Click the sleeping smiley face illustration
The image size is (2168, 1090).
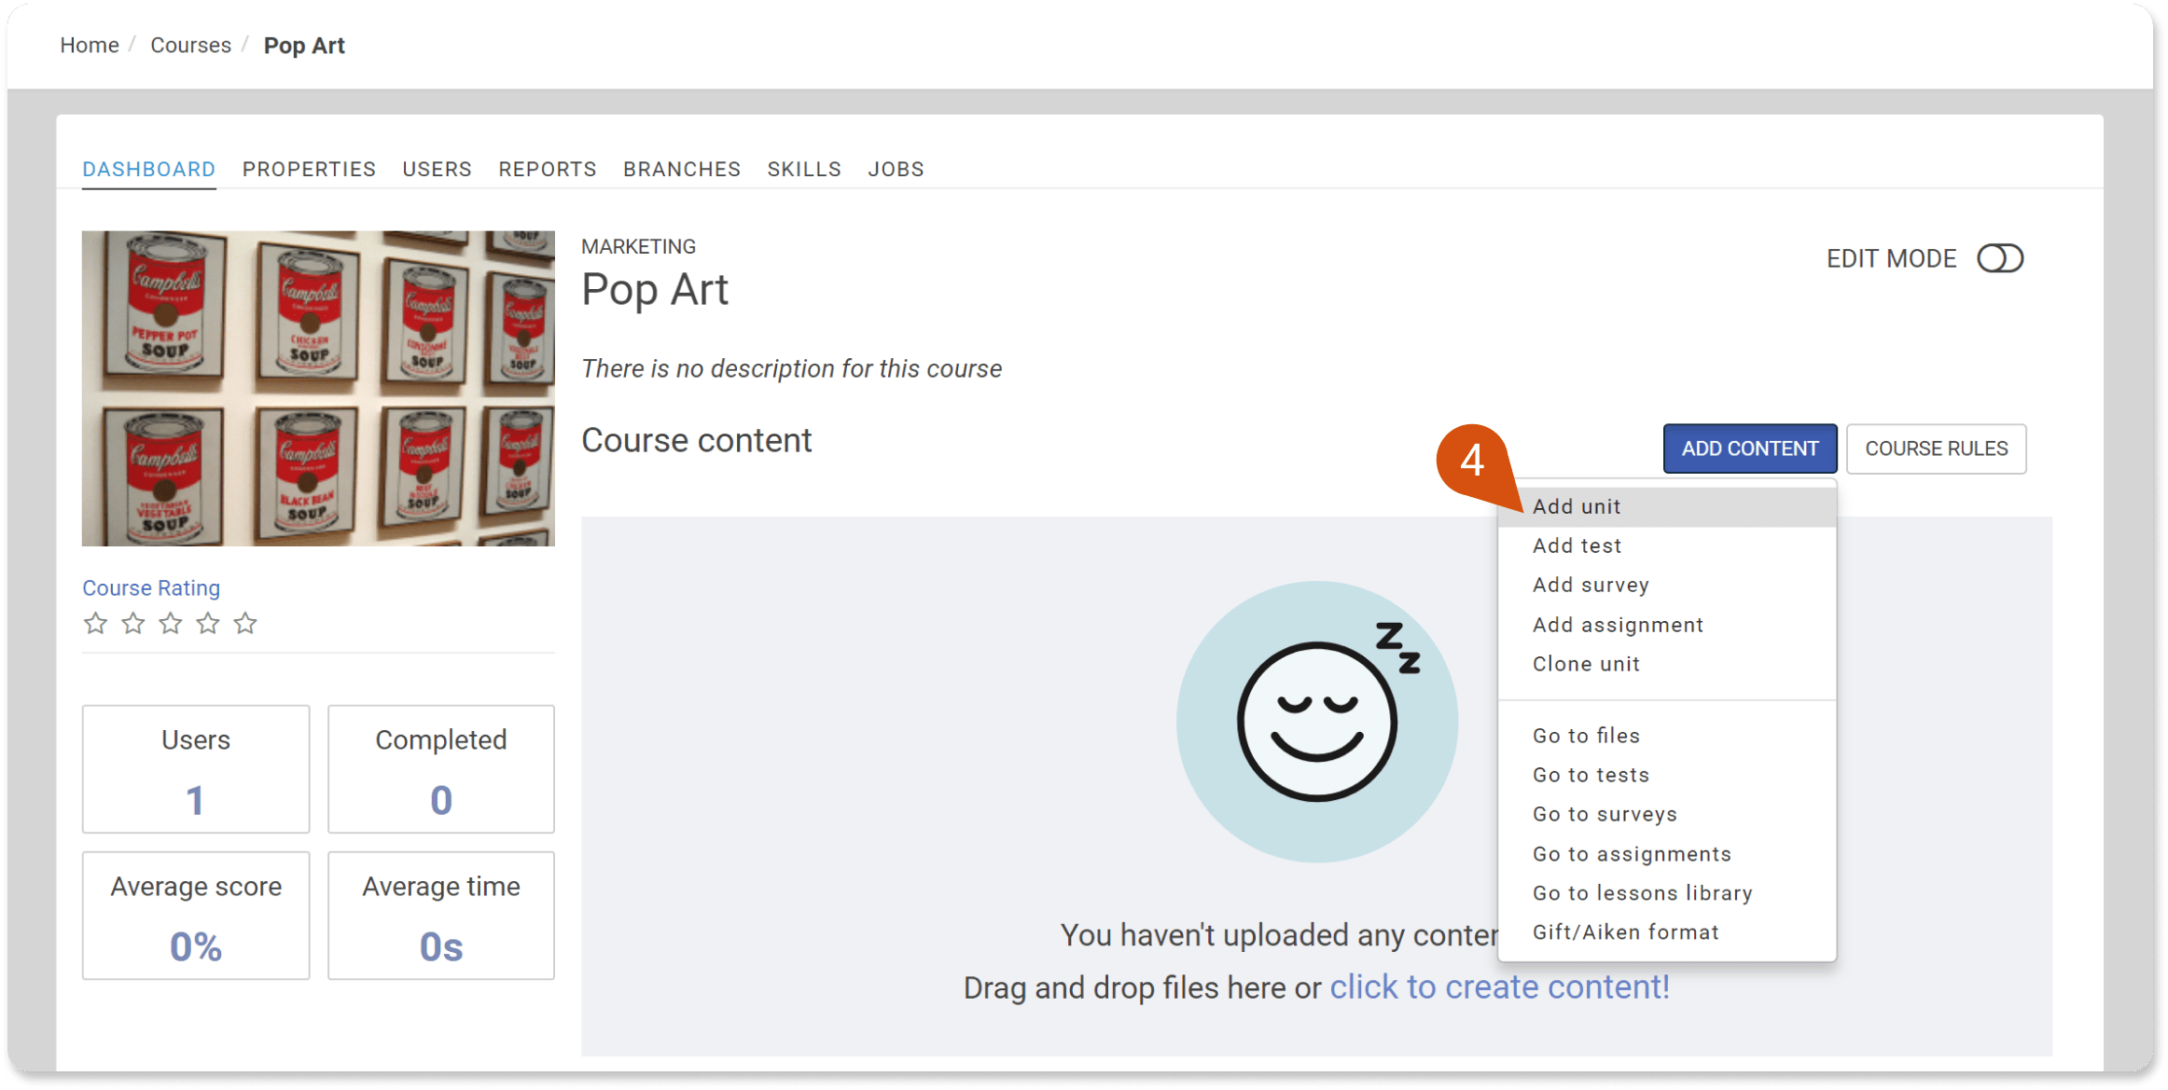1316,721
